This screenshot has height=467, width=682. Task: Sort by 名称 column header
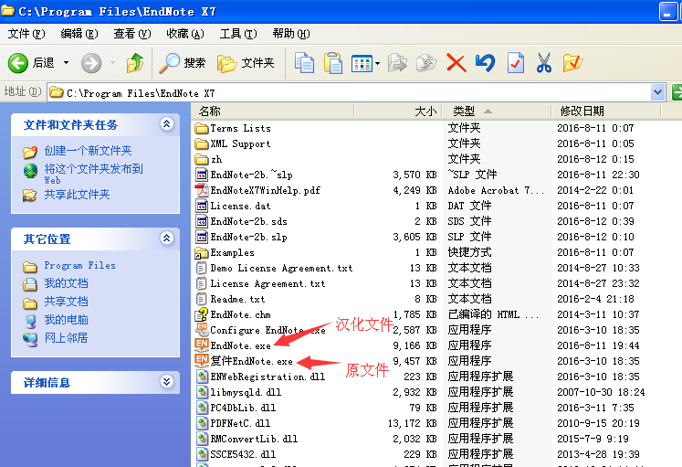pyautogui.click(x=273, y=111)
